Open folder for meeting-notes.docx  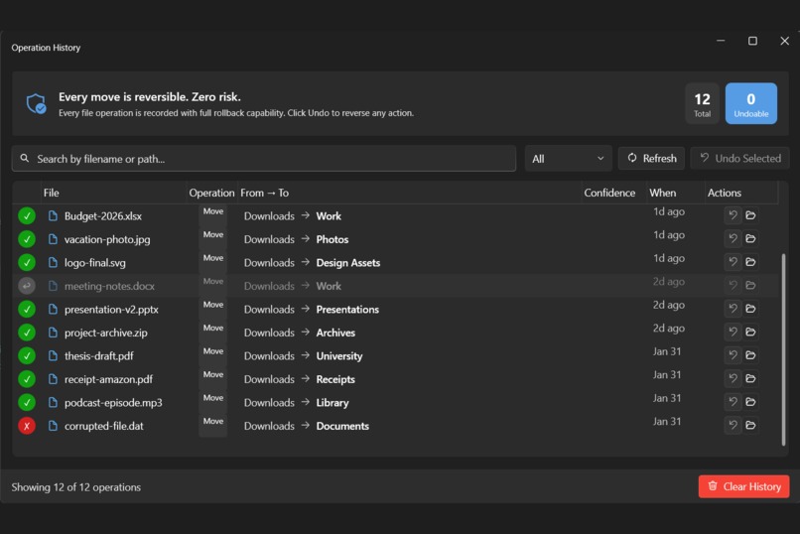point(750,286)
